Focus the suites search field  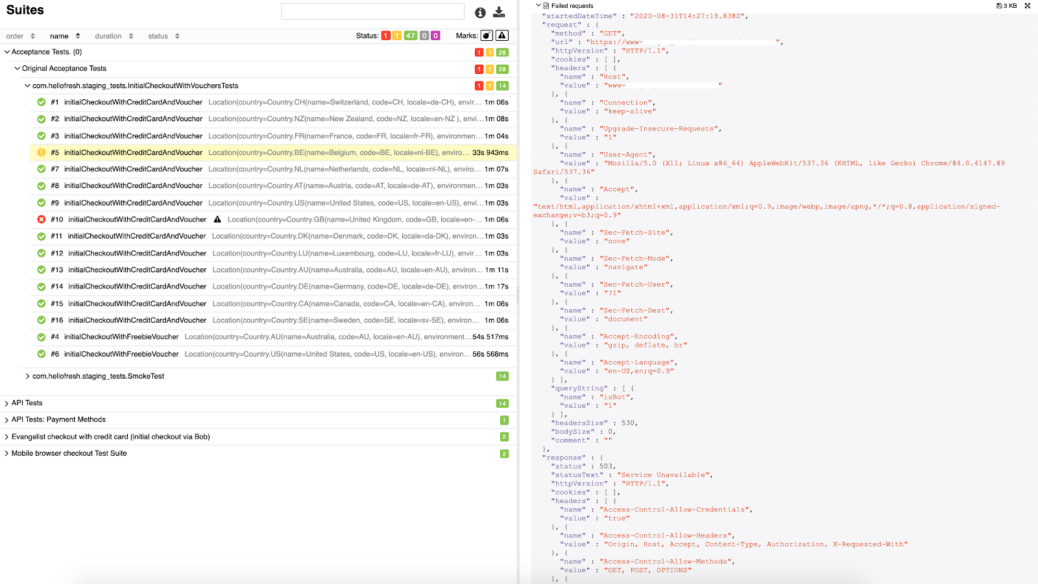(372, 12)
